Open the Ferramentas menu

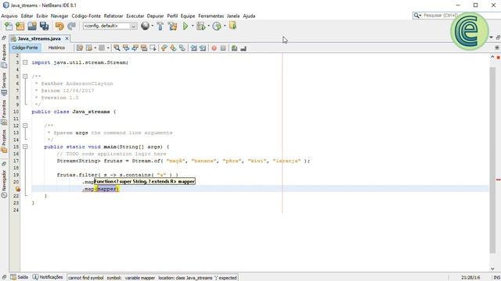pos(211,16)
